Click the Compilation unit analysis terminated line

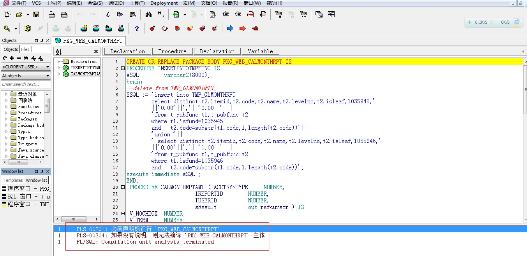[145, 242]
